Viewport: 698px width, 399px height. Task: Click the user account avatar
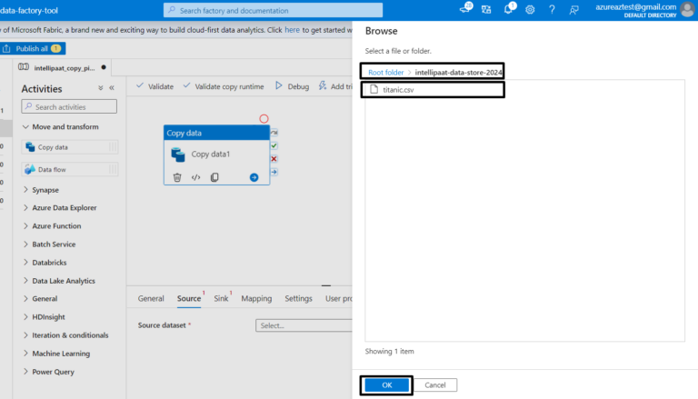click(x=688, y=9)
